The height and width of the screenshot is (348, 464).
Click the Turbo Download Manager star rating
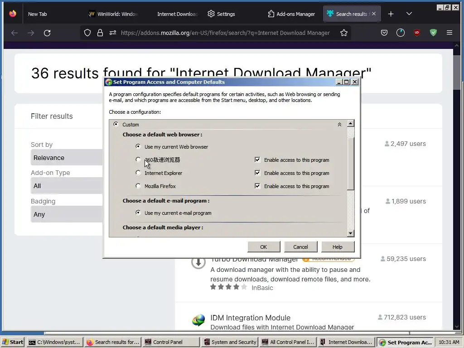[228, 287]
